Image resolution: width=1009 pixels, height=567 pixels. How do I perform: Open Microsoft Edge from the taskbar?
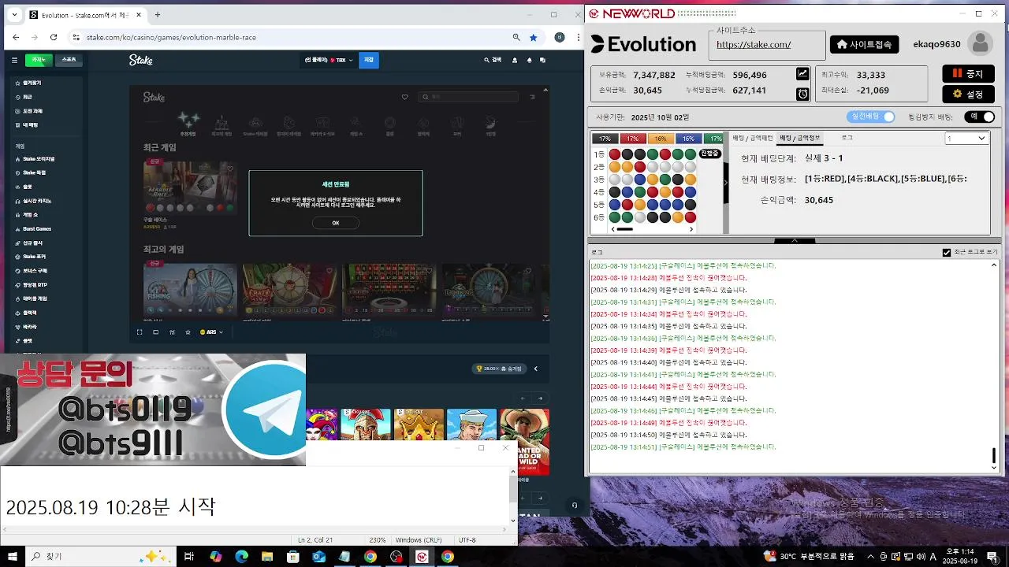tap(242, 557)
